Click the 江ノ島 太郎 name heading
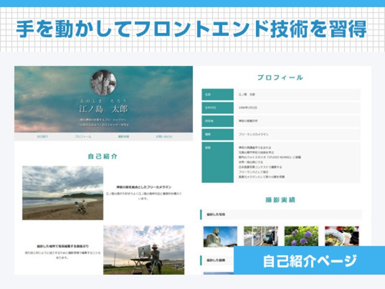 click(x=103, y=108)
